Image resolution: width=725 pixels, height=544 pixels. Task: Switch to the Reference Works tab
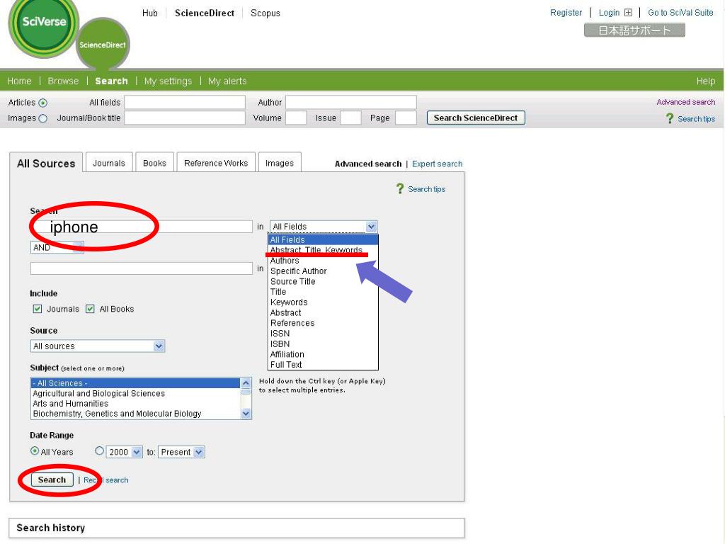[216, 163]
